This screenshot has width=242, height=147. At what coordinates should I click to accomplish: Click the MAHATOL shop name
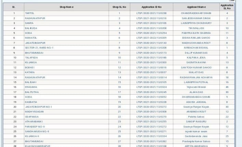pyautogui.click(x=31, y=38)
